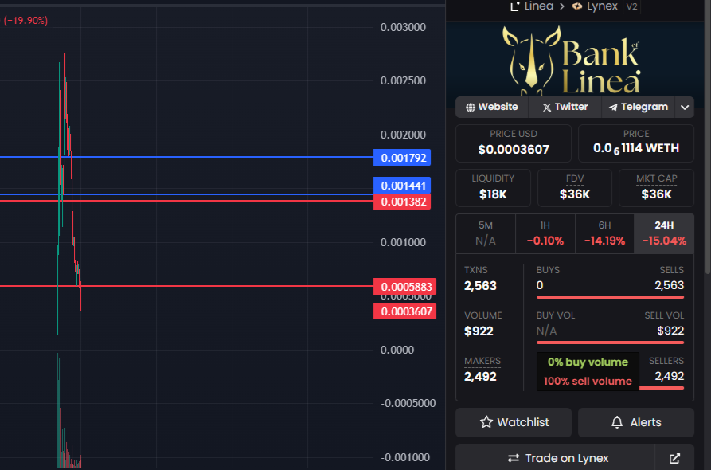Select the 6H timeframe tab
711x470 pixels.
[x=604, y=233]
